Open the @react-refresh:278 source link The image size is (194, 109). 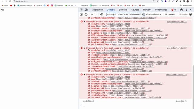tap(176, 74)
